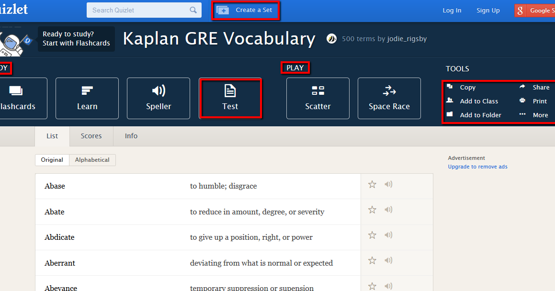This screenshot has height=291, width=555.
Task: Open Upgrade to remove ads link
Action: 477,166
